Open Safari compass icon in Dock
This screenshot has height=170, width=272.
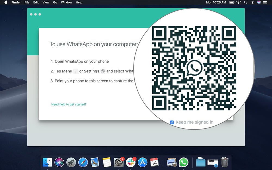pos(83,163)
